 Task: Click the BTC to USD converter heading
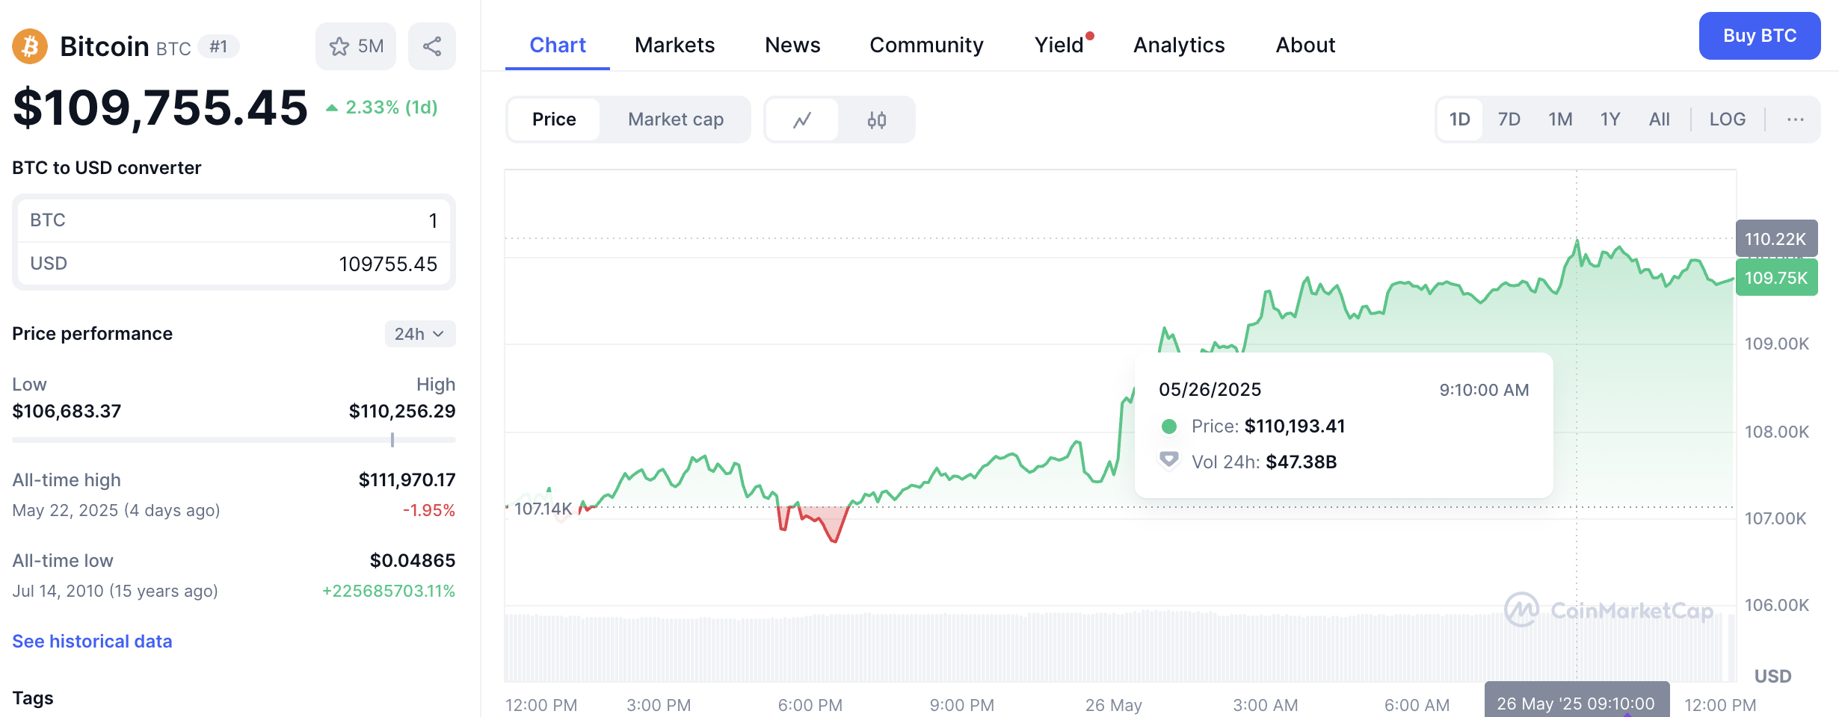pos(107,167)
